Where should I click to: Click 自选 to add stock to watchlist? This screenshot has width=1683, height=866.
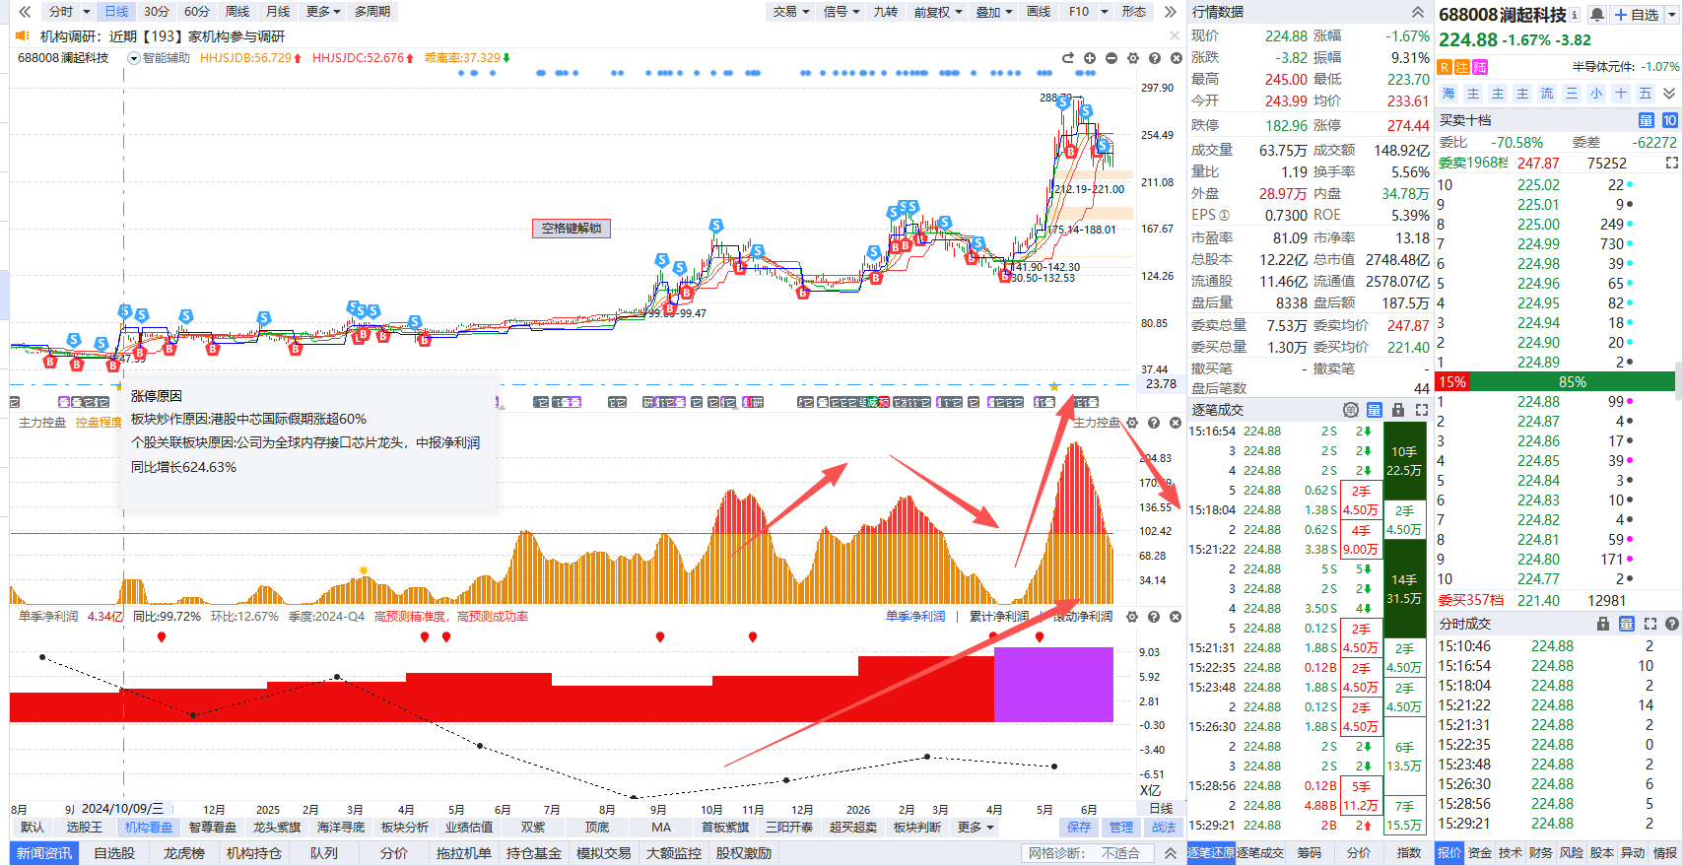click(1637, 15)
